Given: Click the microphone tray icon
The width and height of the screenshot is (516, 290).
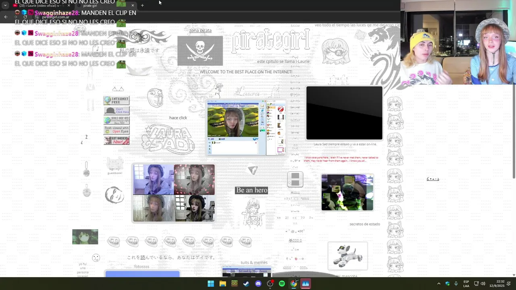Looking at the screenshot, I should coord(456,284).
